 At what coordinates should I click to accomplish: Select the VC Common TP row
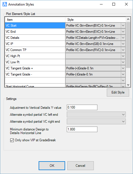click(35, 50)
